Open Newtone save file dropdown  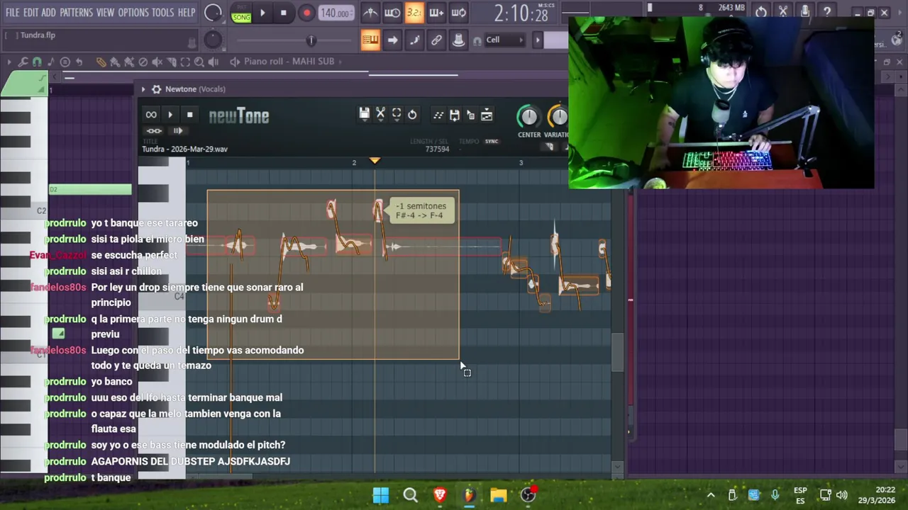(365, 115)
